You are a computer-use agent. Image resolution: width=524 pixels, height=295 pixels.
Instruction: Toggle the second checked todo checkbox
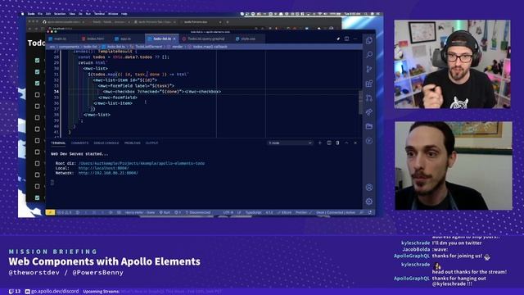click(37, 72)
